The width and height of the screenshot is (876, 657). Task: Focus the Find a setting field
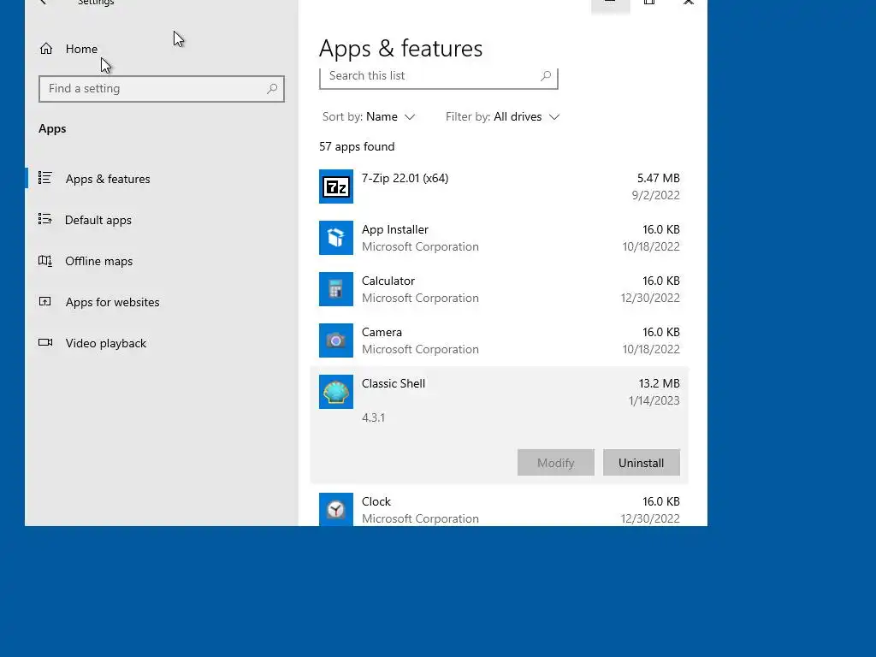point(162,89)
